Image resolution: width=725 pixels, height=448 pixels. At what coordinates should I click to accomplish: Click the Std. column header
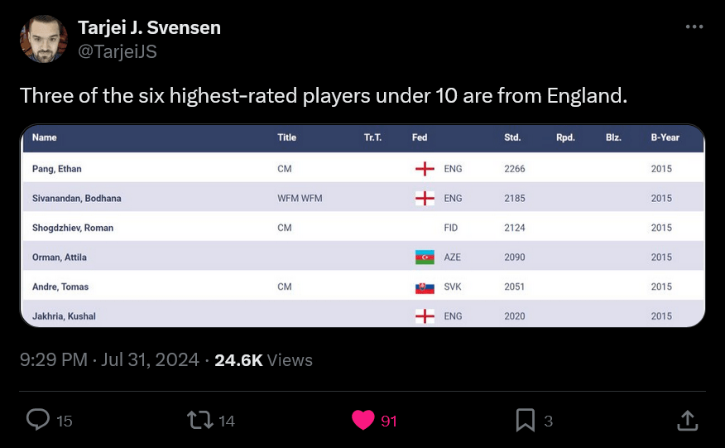coord(512,137)
